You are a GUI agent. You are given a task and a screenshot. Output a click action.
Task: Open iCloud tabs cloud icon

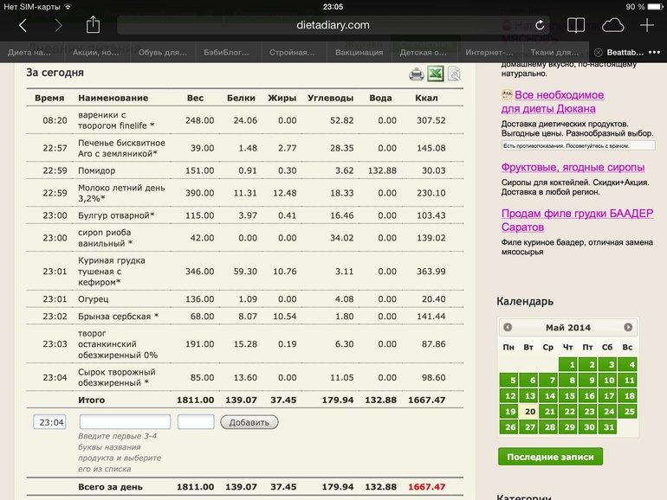pyautogui.click(x=612, y=25)
